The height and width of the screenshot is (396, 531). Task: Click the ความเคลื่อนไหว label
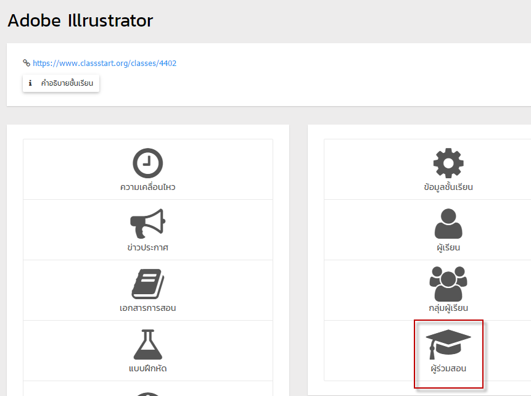tap(147, 187)
